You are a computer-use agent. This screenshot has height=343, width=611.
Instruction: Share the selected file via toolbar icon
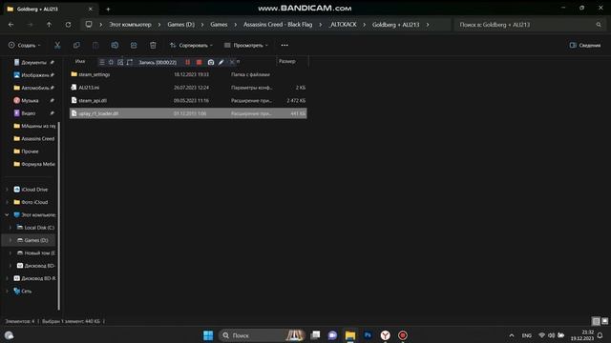tap(134, 45)
